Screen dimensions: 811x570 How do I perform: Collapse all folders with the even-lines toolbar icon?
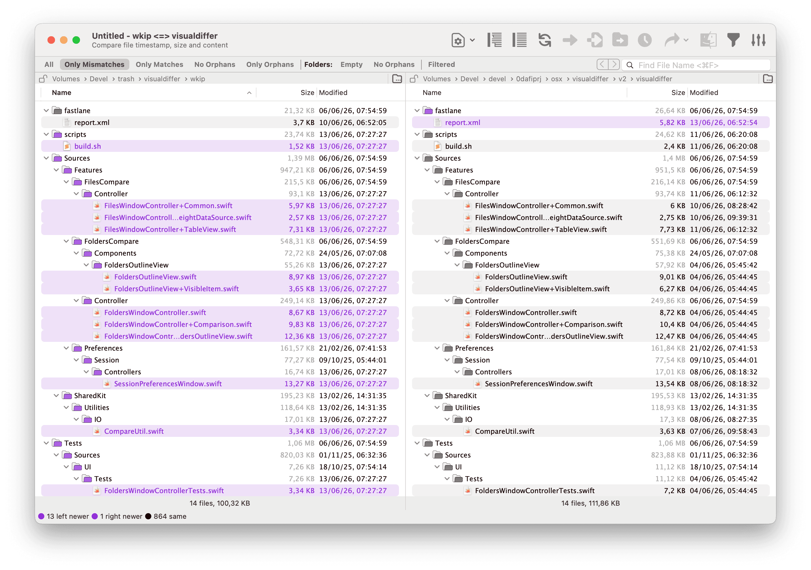[520, 40]
